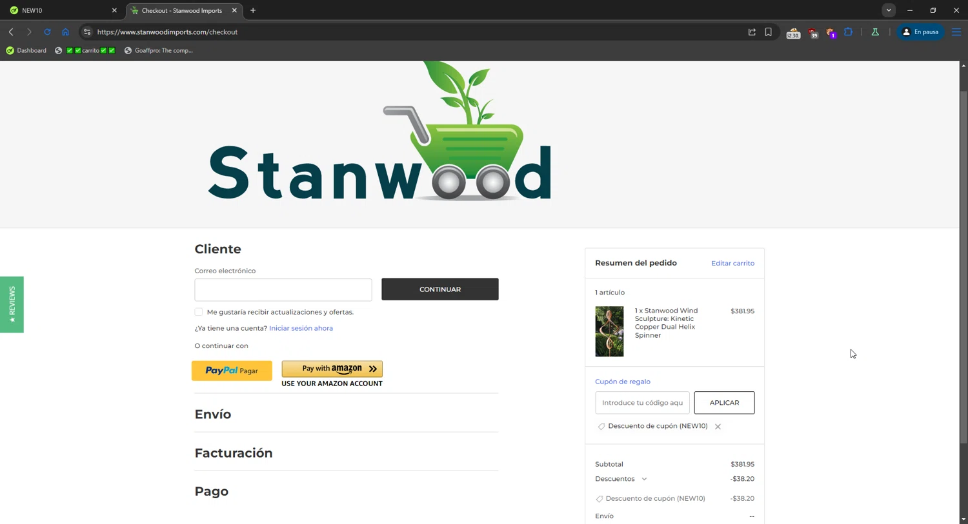Click the Resumen del pedido heading
The height and width of the screenshot is (524, 968).
click(x=636, y=263)
